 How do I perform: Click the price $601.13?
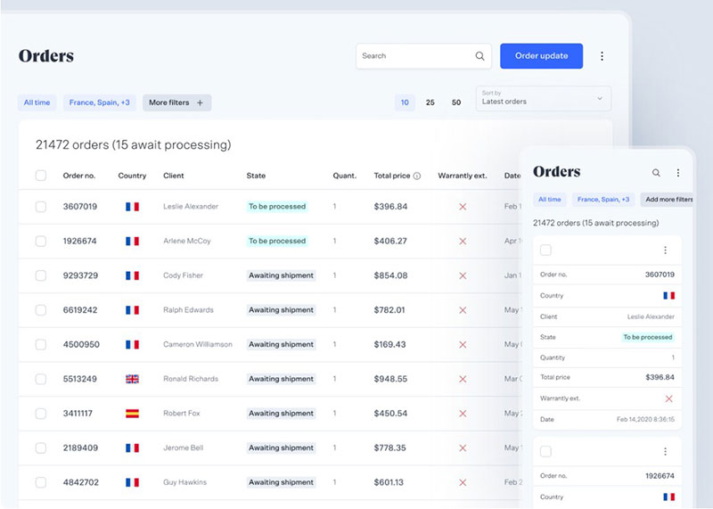[389, 482]
